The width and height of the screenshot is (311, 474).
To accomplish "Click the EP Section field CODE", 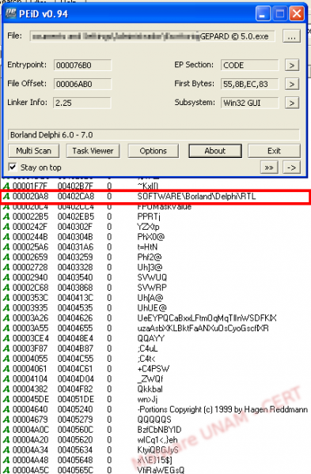I will pos(249,65).
